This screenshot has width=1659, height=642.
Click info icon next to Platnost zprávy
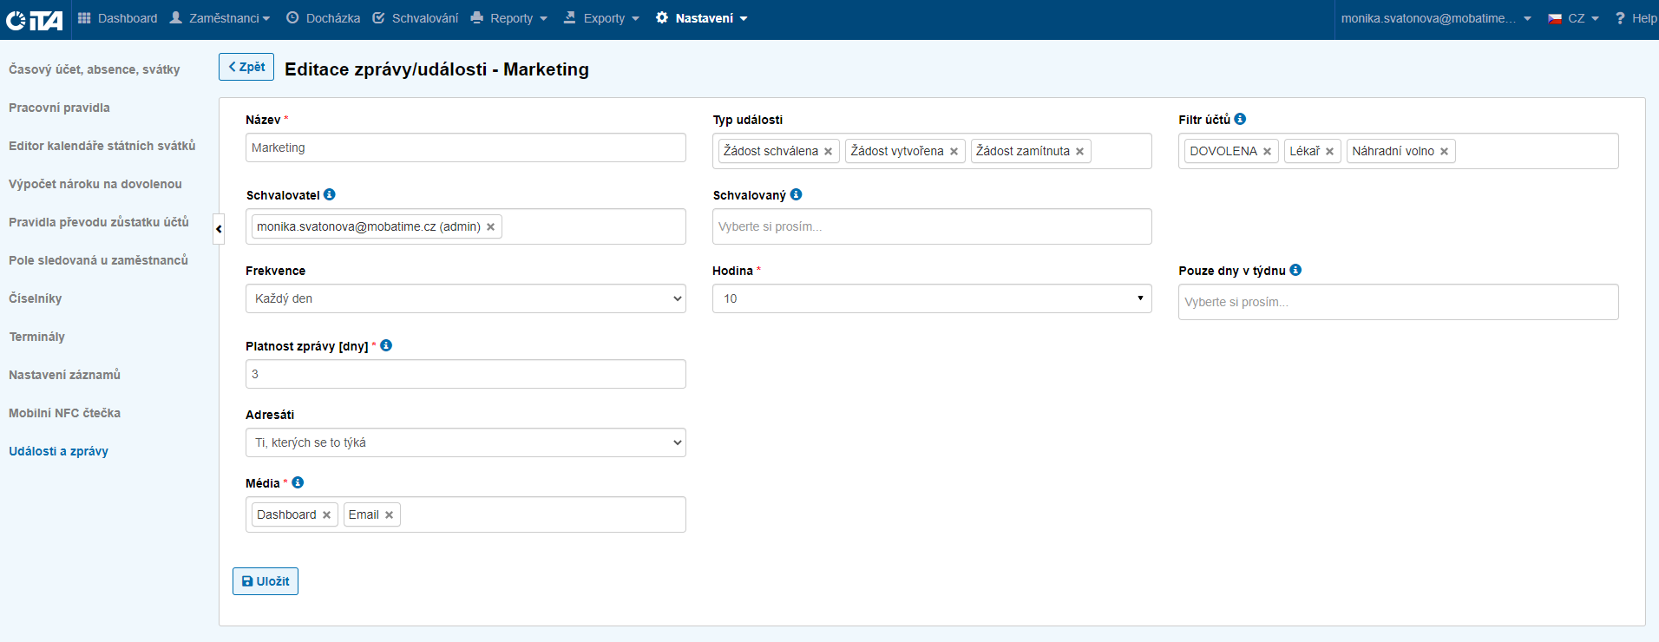[x=386, y=345]
